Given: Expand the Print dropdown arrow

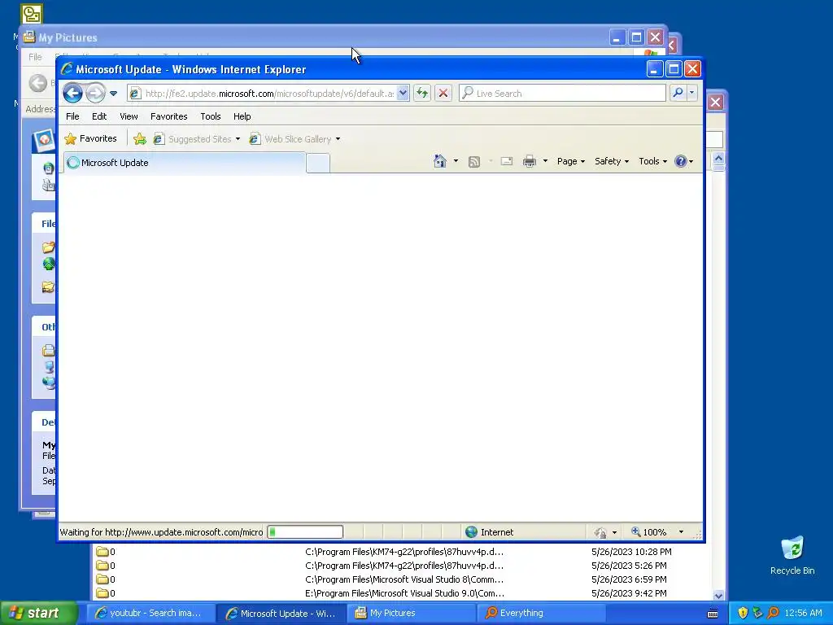Looking at the screenshot, I should (x=545, y=161).
